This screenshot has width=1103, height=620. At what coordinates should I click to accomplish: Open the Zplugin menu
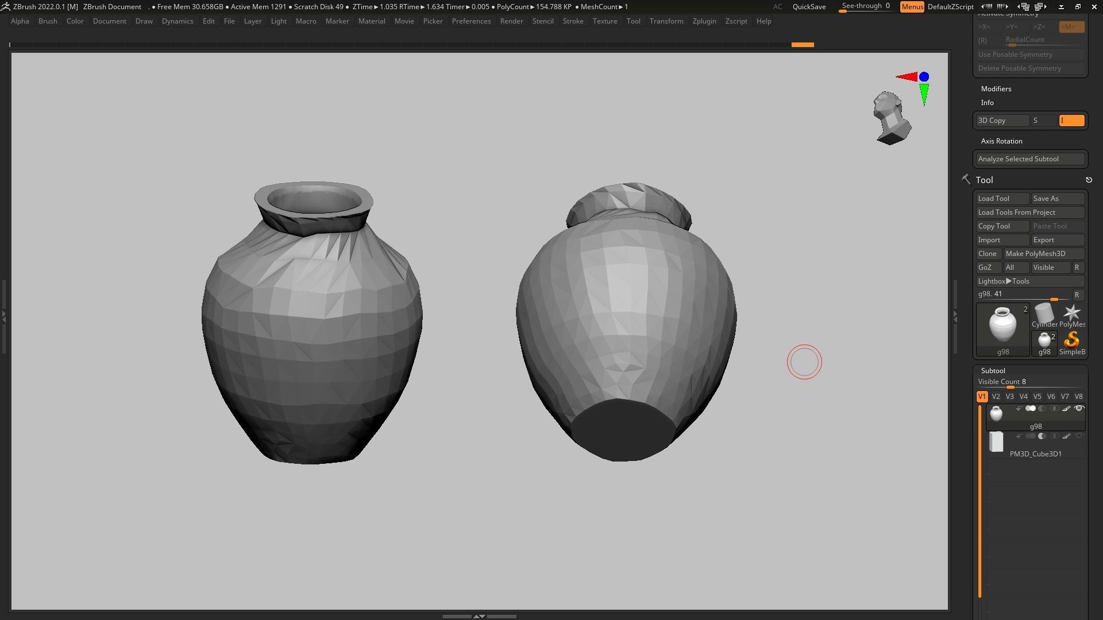pyautogui.click(x=704, y=21)
